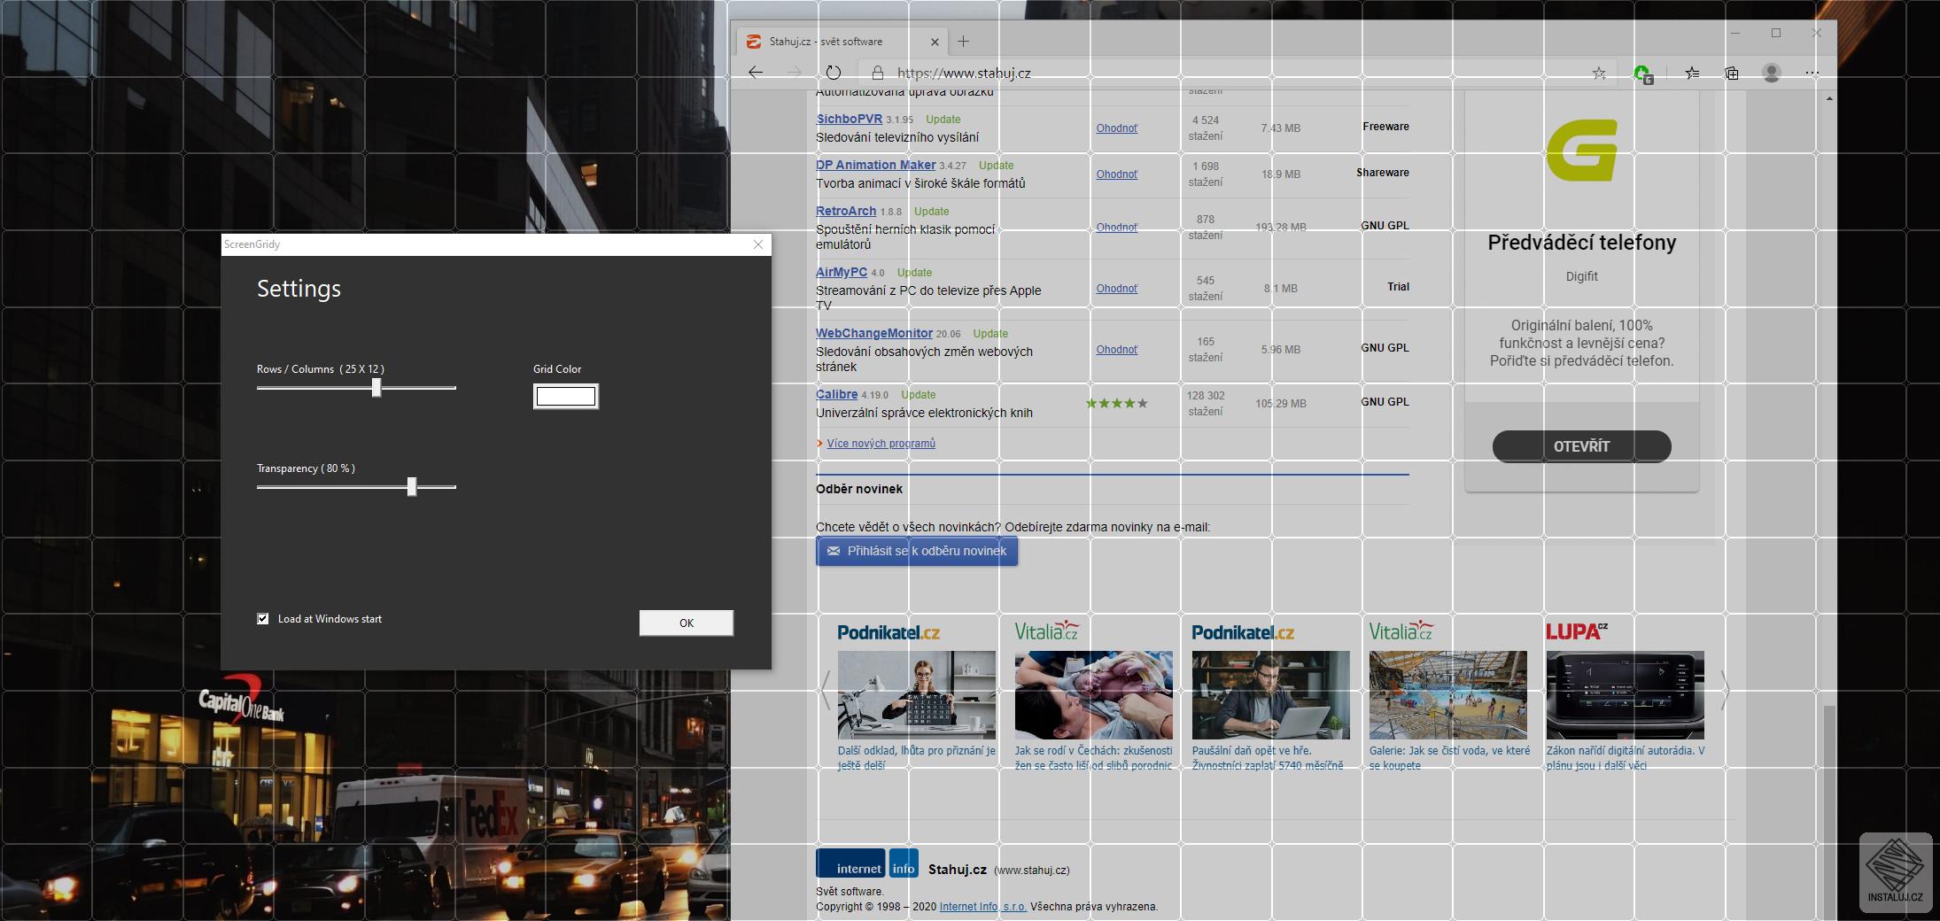Open browser Settings and more menu
Image resolution: width=1940 pixels, height=921 pixels.
click(1812, 74)
